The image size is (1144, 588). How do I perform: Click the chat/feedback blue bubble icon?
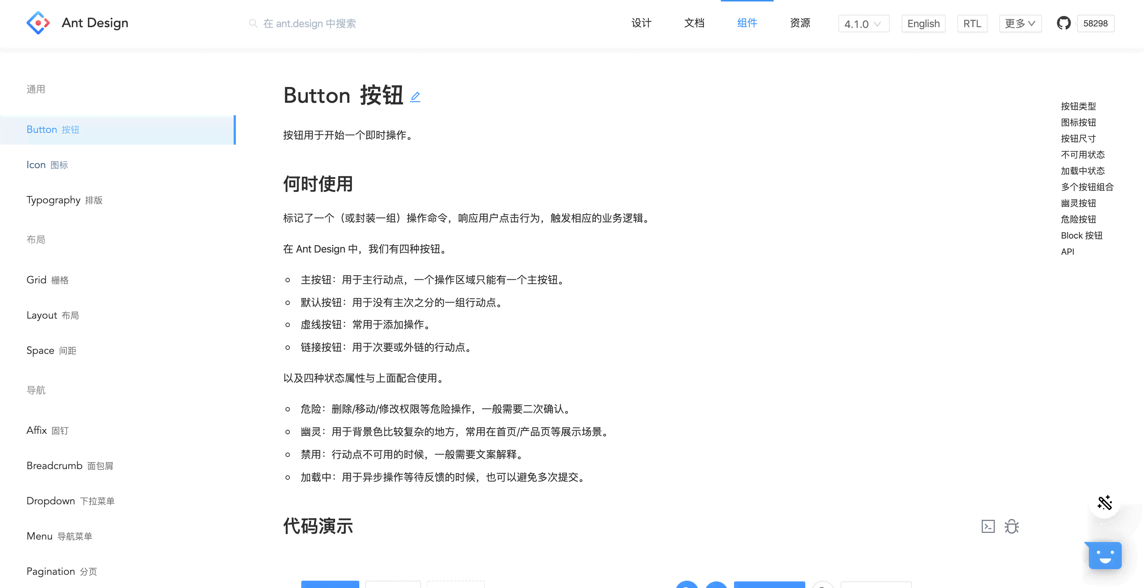(1109, 556)
